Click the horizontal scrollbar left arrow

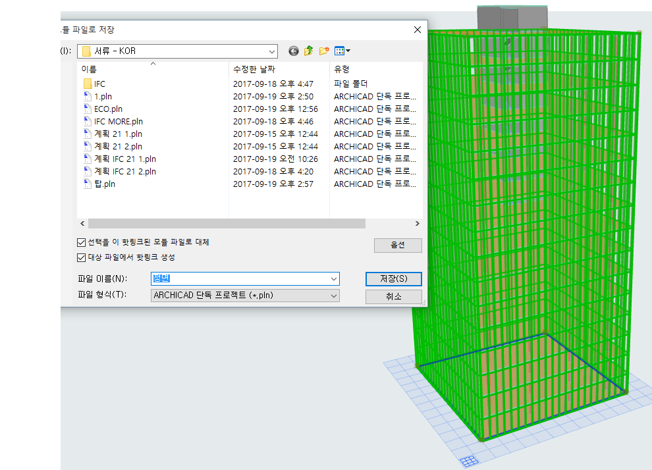[82, 224]
